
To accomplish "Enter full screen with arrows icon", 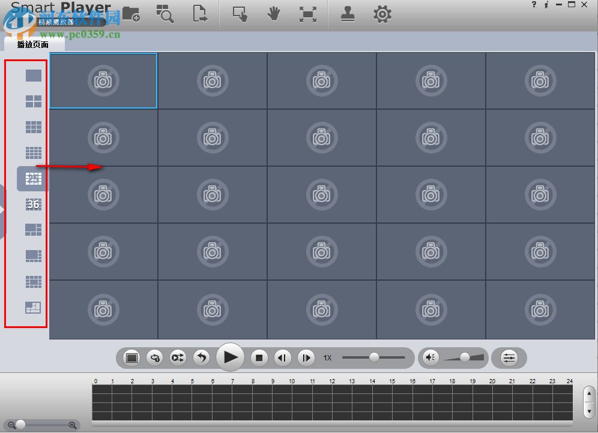I will click(308, 14).
